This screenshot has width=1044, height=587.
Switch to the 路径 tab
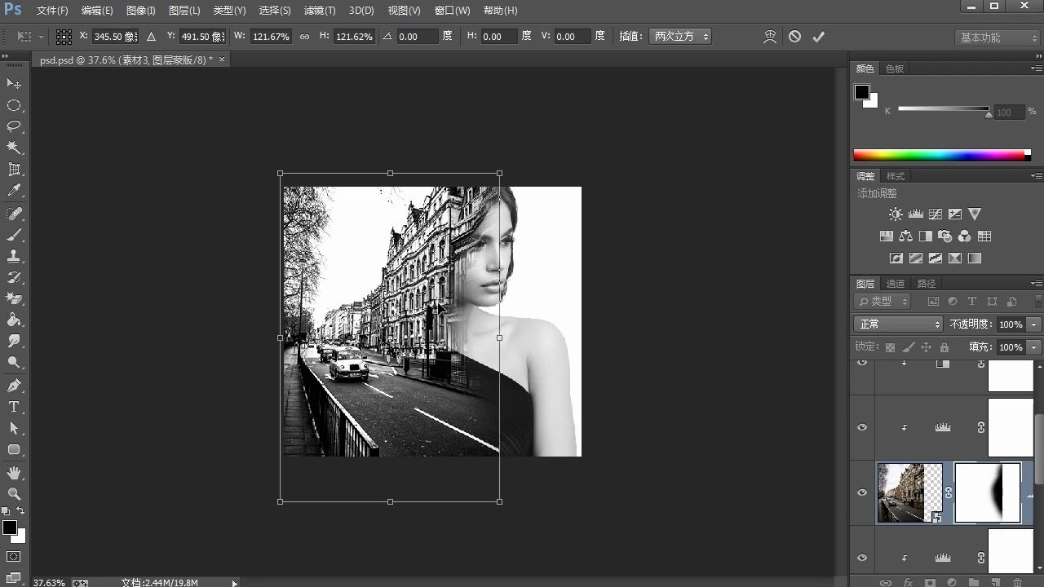(927, 284)
